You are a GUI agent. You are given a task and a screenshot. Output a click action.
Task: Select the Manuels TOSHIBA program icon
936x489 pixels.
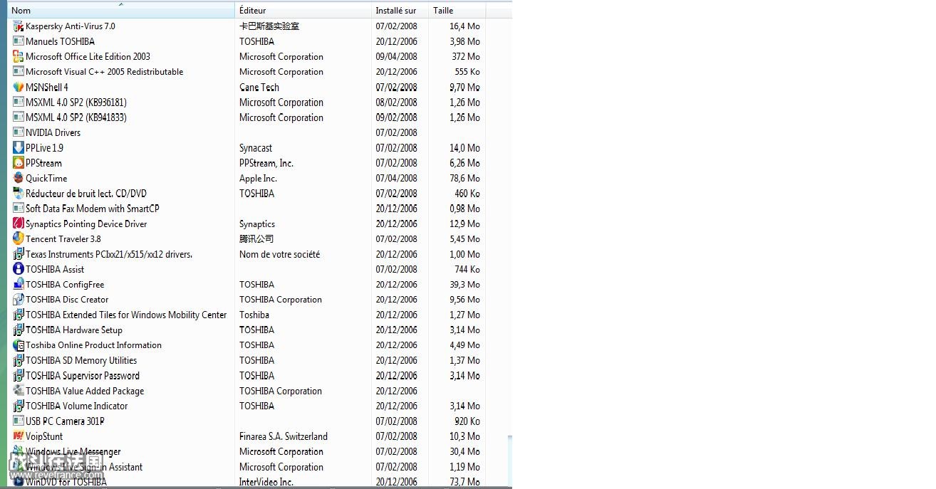click(19, 41)
